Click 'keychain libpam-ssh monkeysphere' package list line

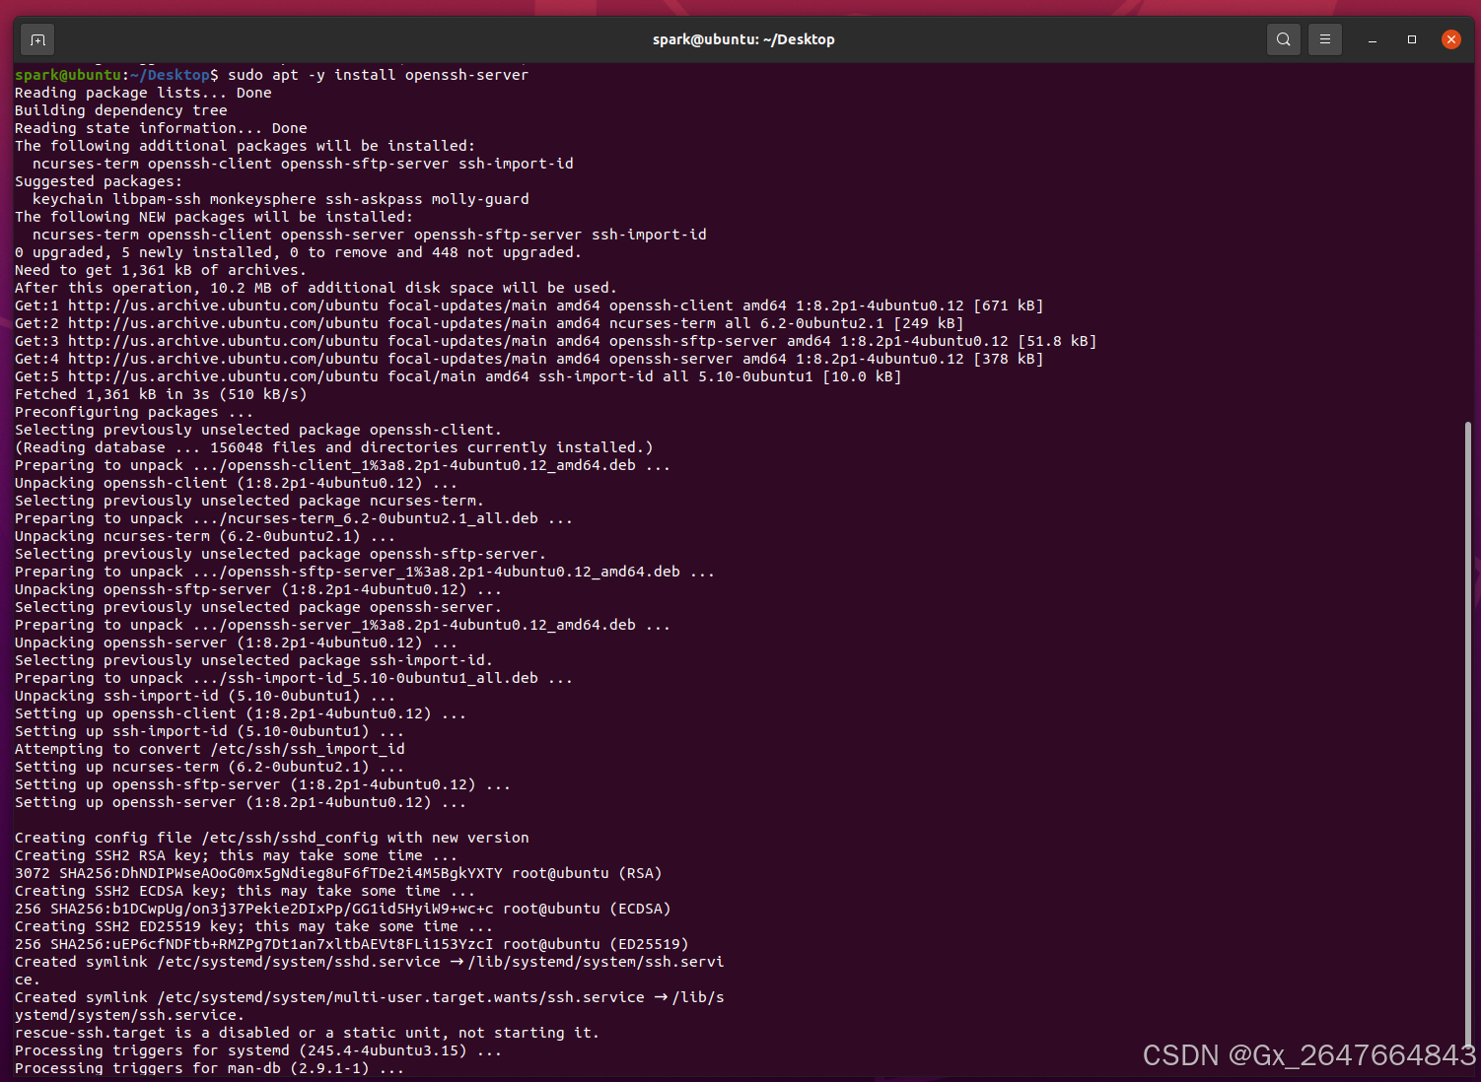tap(281, 199)
